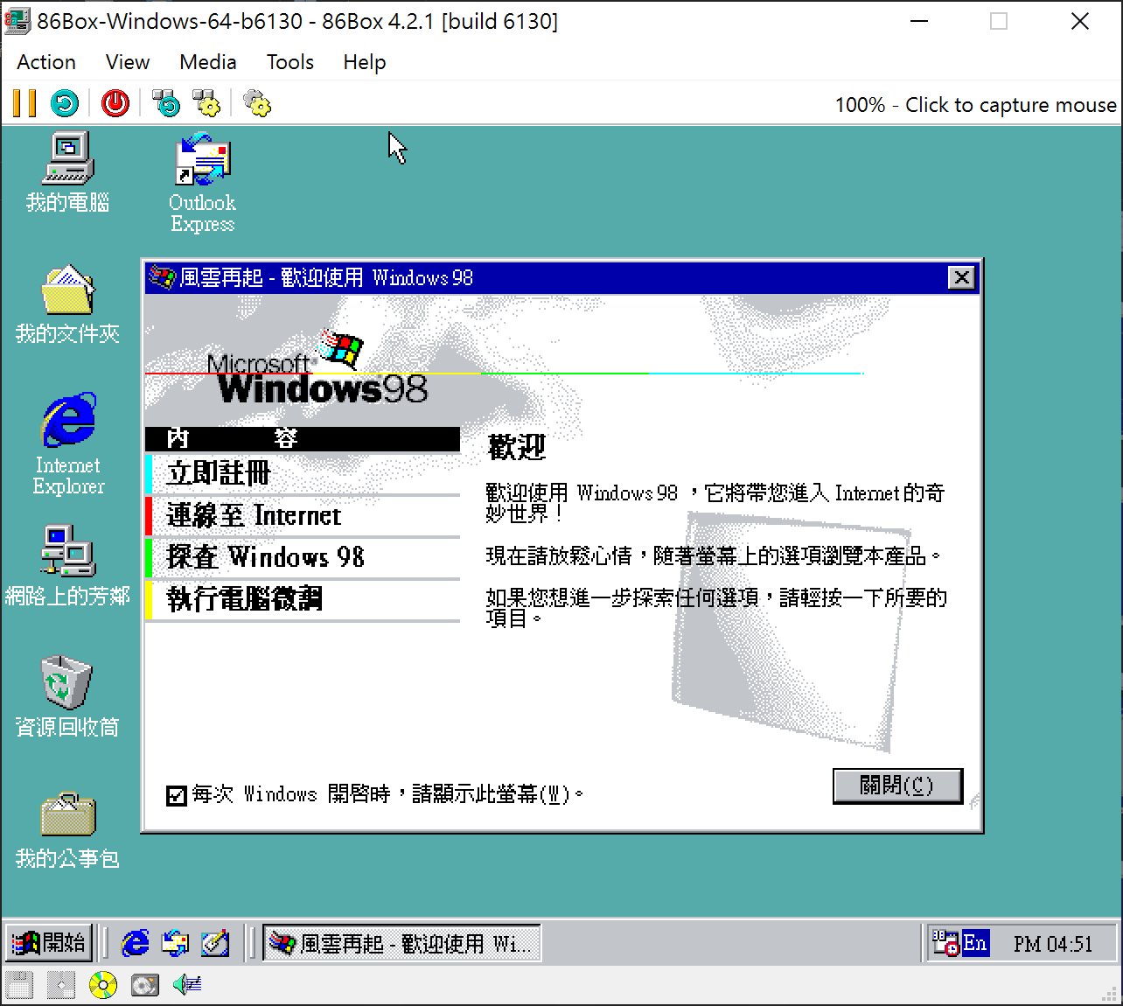Open the View menu
Screen dimensions: 1123x1006
click(128, 62)
